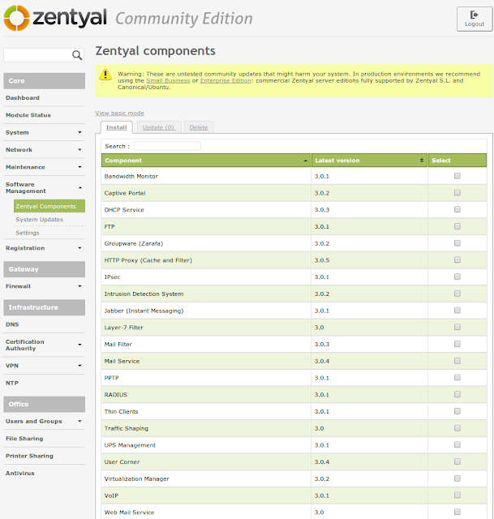Select the Bandwidth Monitor checkbox
The width and height of the screenshot is (494, 519).
(457, 176)
